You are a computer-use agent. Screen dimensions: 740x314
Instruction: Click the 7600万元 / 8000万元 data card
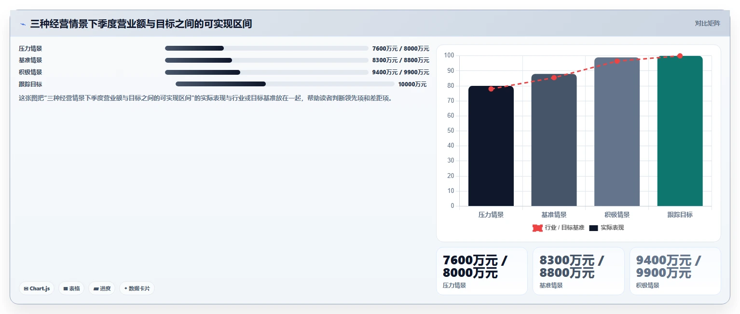point(482,271)
